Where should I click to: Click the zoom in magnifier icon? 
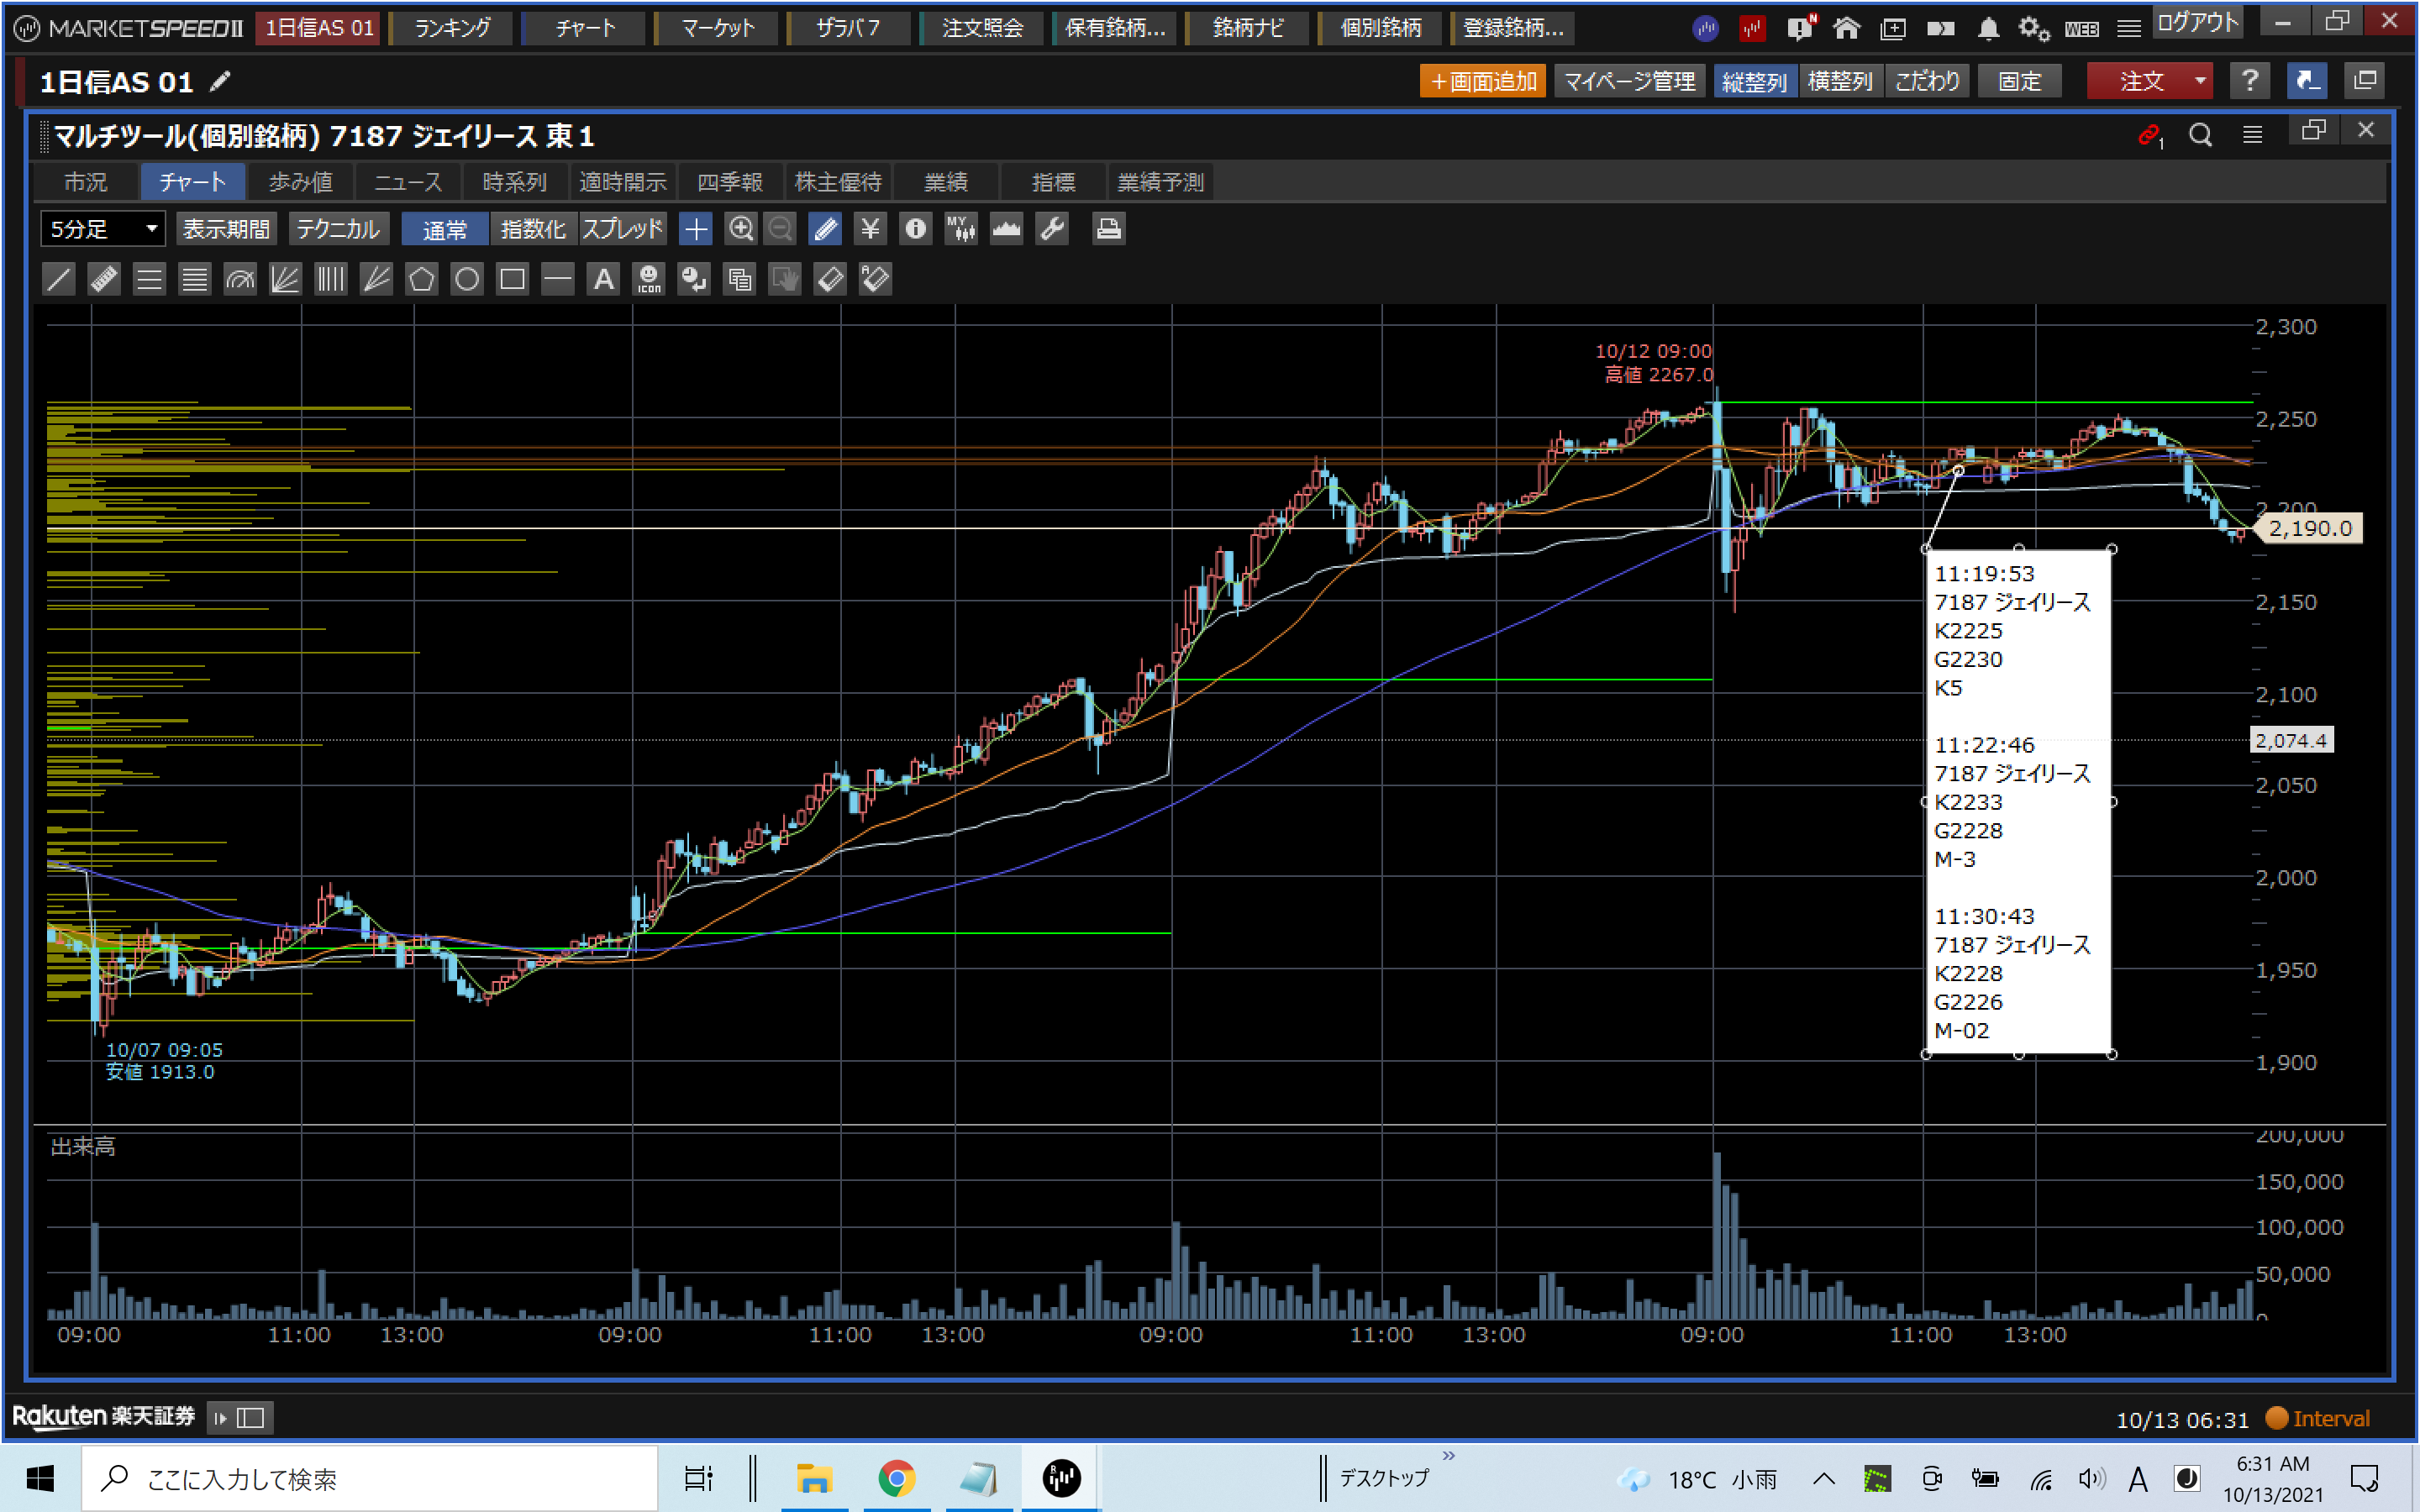pyautogui.click(x=740, y=229)
